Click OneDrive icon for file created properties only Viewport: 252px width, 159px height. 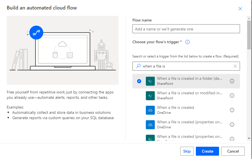[150, 125]
